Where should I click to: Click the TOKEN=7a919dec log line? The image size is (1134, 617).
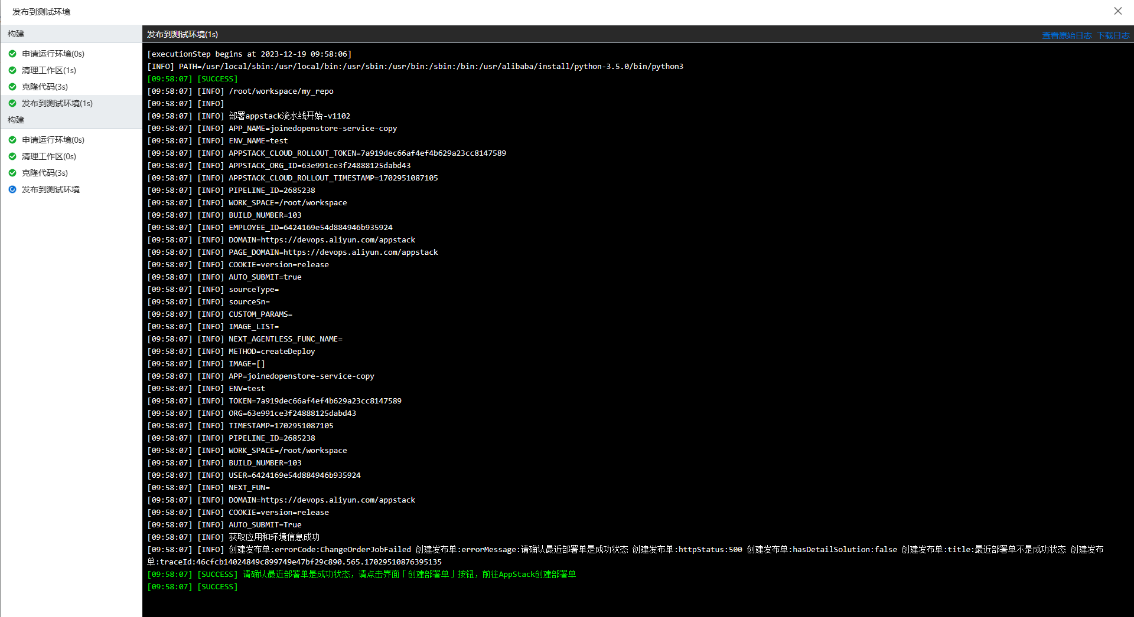274,401
